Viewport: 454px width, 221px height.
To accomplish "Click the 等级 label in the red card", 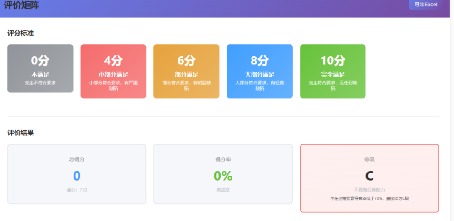I will pos(369,159).
